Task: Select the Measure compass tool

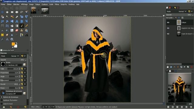Action: (7, 39)
